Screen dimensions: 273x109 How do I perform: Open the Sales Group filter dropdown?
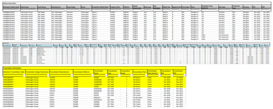(x=36, y=10)
